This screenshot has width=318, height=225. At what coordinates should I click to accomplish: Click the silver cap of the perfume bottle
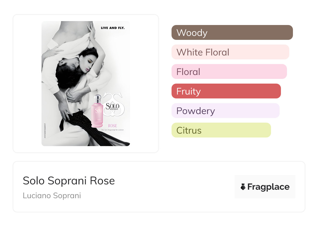[x=97, y=99]
